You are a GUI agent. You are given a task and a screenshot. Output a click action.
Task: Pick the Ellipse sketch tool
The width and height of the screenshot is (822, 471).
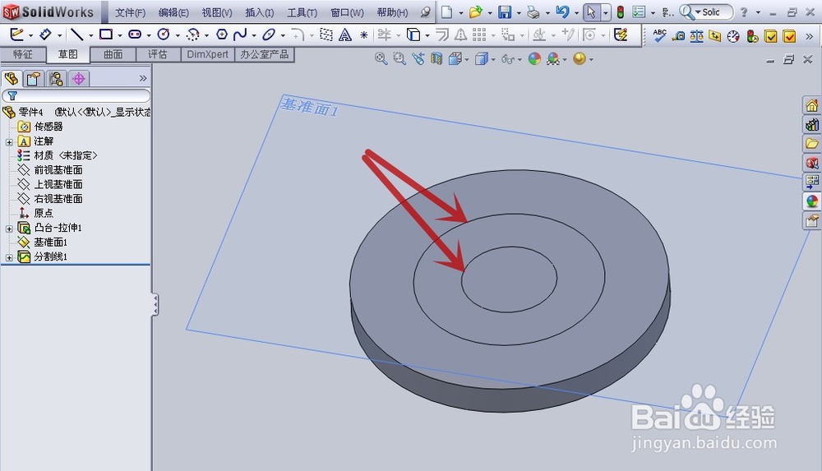269,35
